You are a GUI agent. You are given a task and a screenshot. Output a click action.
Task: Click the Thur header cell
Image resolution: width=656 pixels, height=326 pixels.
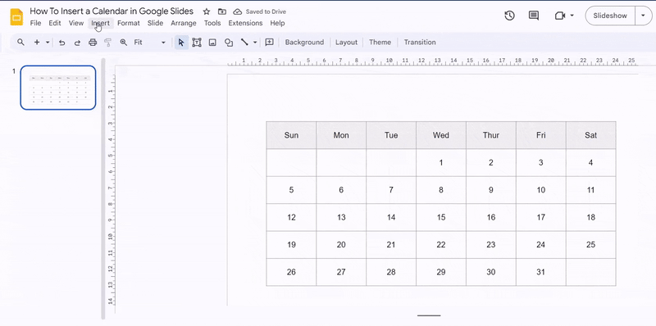coord(490,135)
